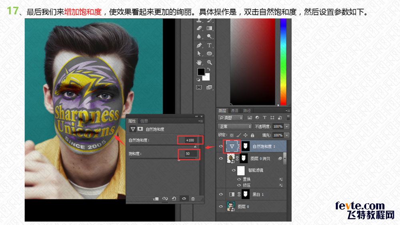Open the 类型 filter type dropdown
The image size is (400, 225).
pos(231,118)
